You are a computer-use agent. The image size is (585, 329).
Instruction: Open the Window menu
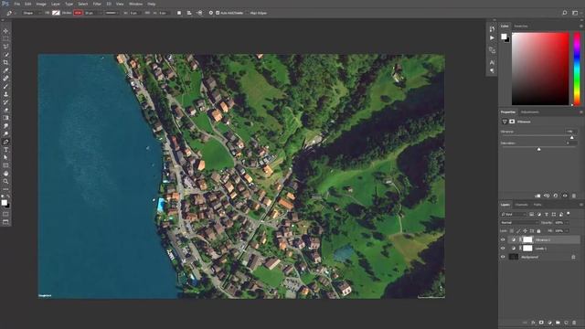point(135,4)
